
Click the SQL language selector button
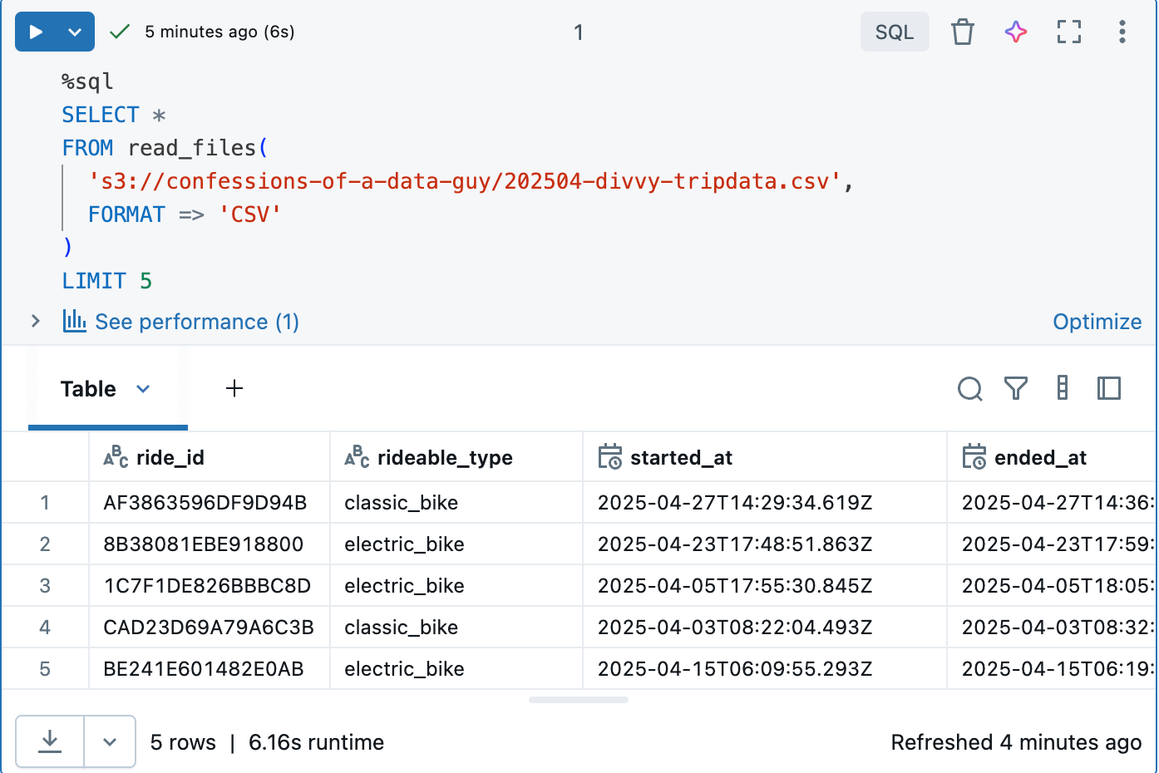[x=895, y=32]
